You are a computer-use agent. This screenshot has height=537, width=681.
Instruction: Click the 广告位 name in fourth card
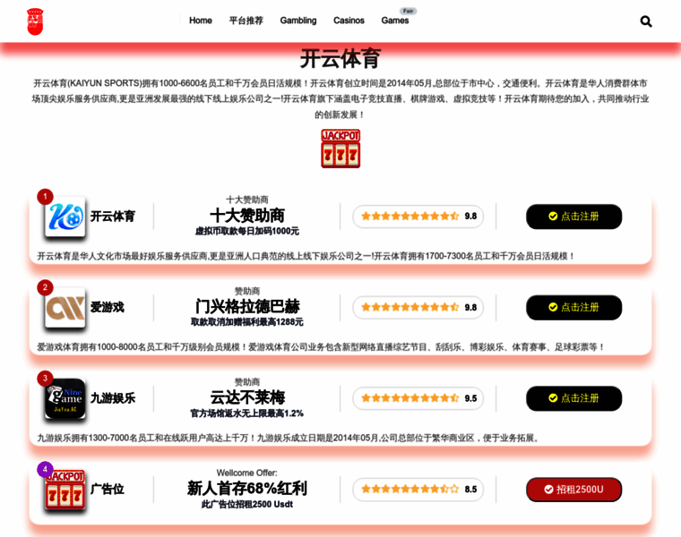click(108, 490)
